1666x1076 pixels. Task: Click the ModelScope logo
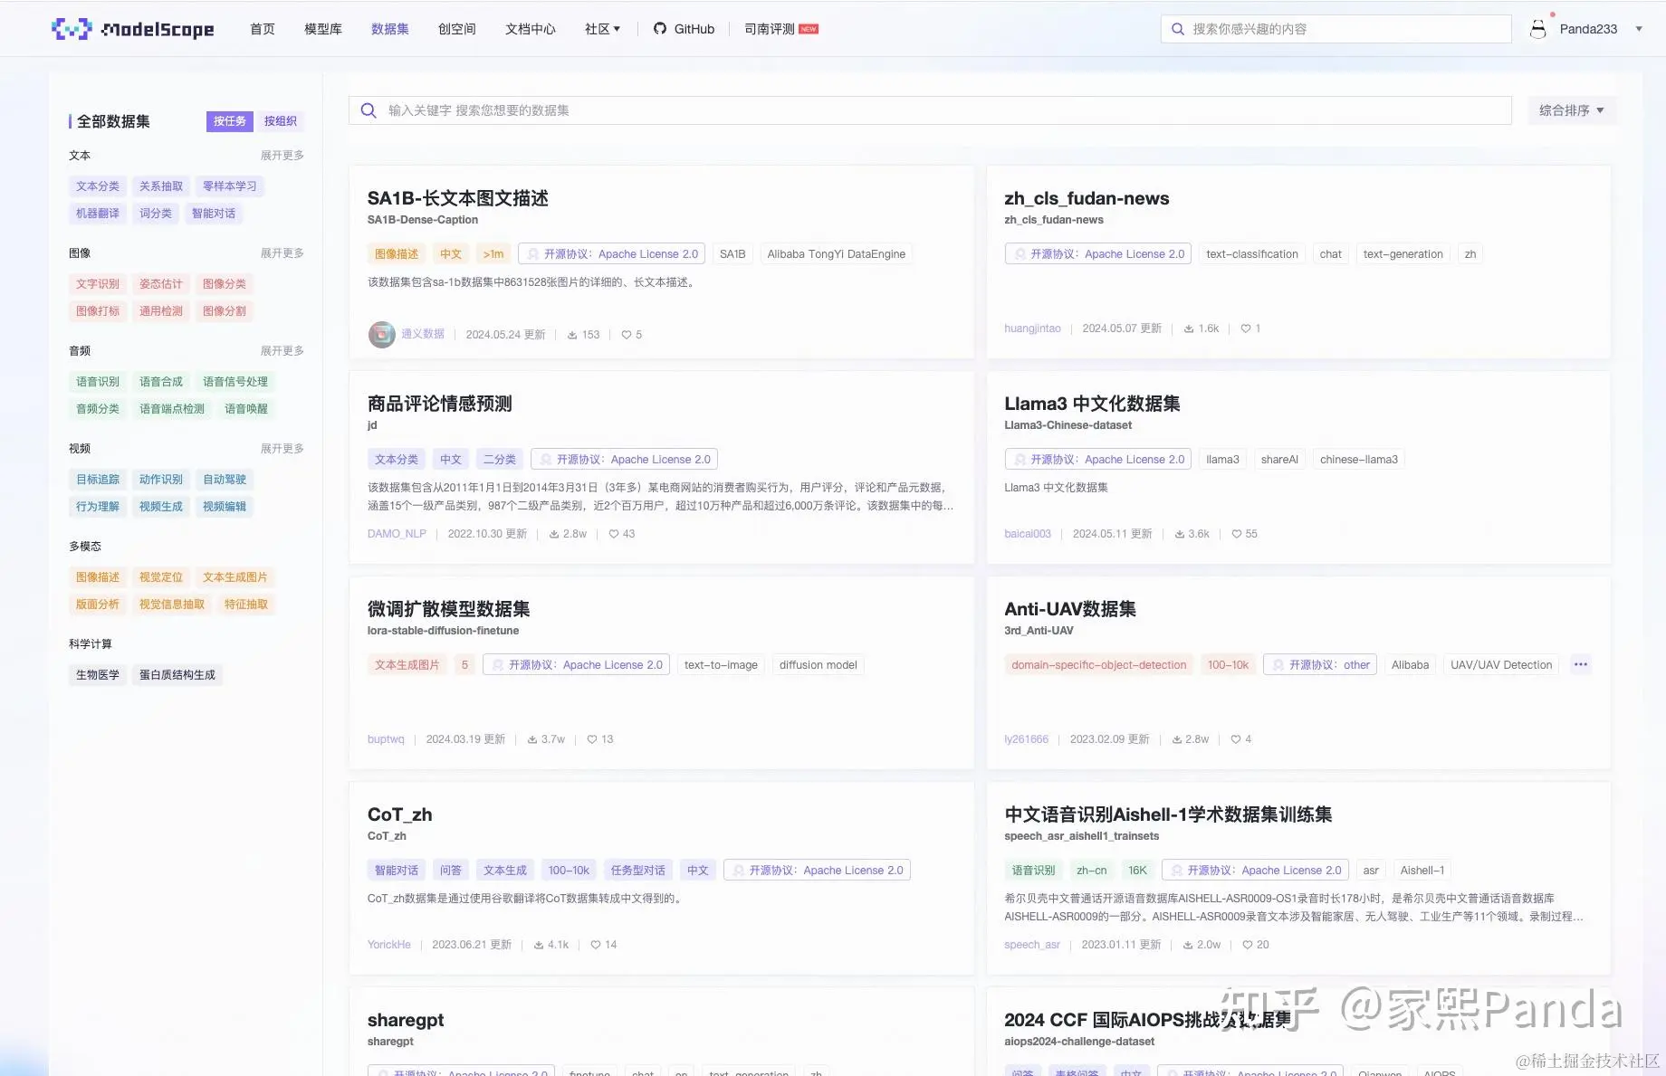click(133, 29)
